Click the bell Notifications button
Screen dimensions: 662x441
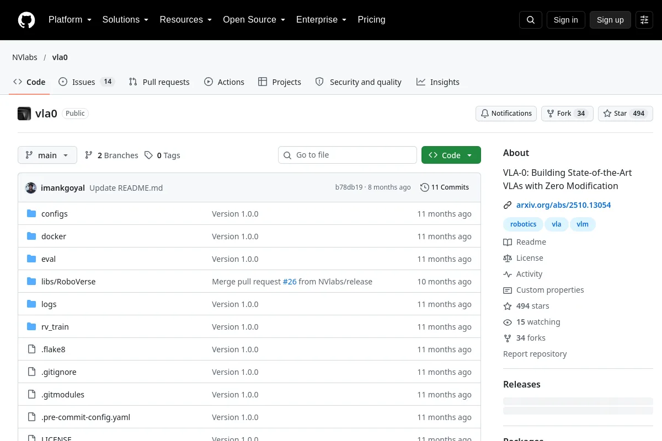506,114
